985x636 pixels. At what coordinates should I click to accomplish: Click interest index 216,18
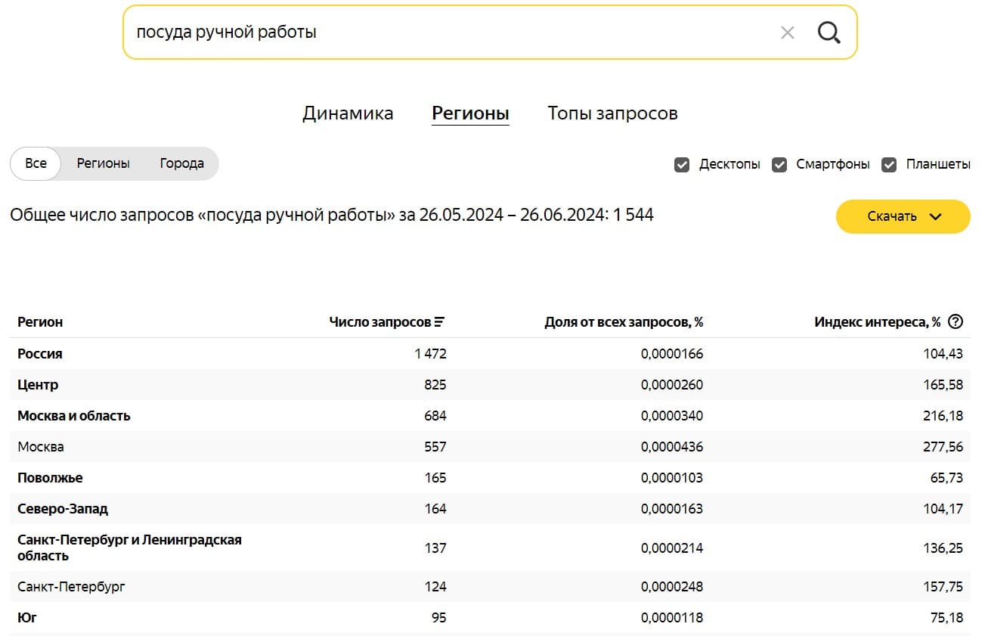point(943,416)
